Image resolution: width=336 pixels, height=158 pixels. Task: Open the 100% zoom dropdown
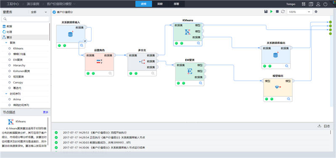tap(299, 12)
